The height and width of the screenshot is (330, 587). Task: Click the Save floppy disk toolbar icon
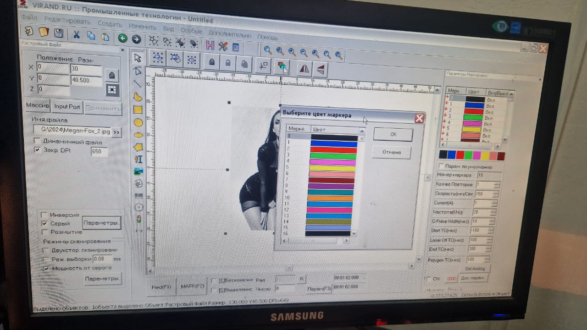click(58, 33)
